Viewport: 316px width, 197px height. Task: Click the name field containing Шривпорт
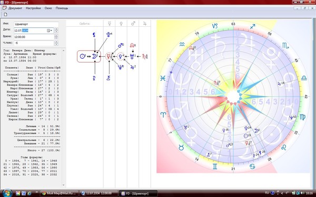tap(36, 24)
